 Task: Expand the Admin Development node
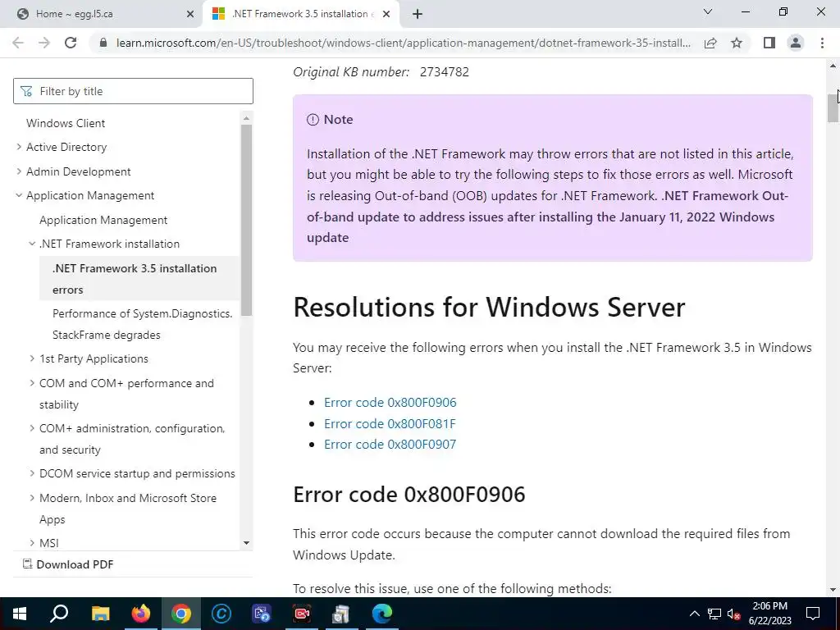(x=19, y=171)
